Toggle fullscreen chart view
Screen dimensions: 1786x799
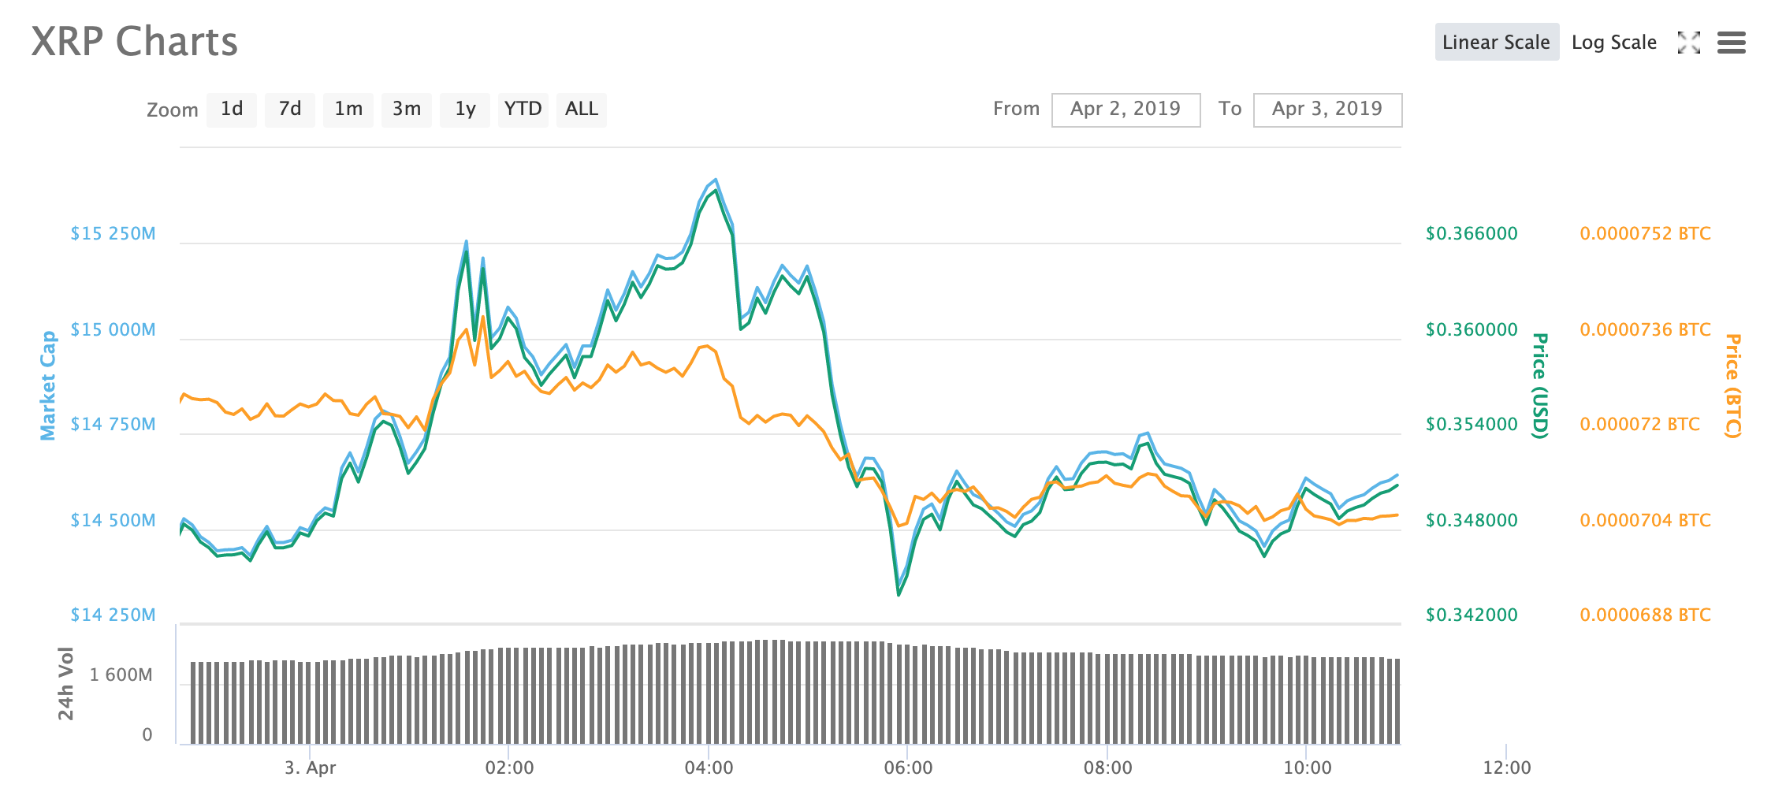[x=1689, y=43]
